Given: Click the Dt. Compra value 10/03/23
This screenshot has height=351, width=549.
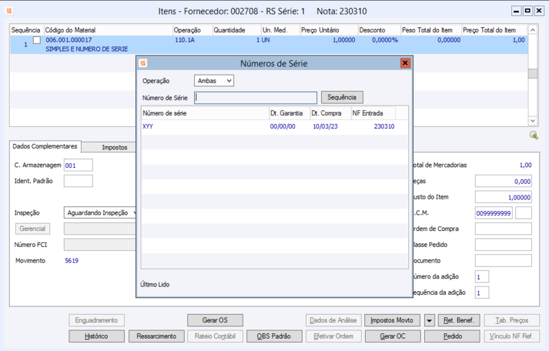Looking at the screenshot, I should click(325, 127).
